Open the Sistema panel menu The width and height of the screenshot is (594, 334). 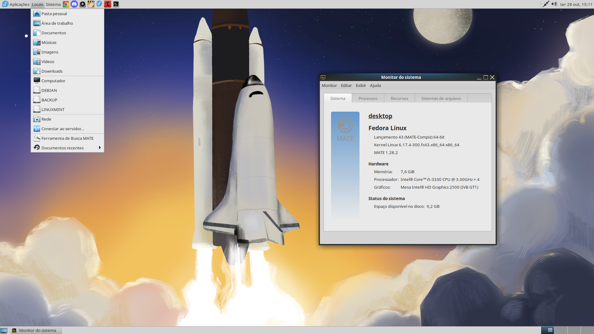53,4
